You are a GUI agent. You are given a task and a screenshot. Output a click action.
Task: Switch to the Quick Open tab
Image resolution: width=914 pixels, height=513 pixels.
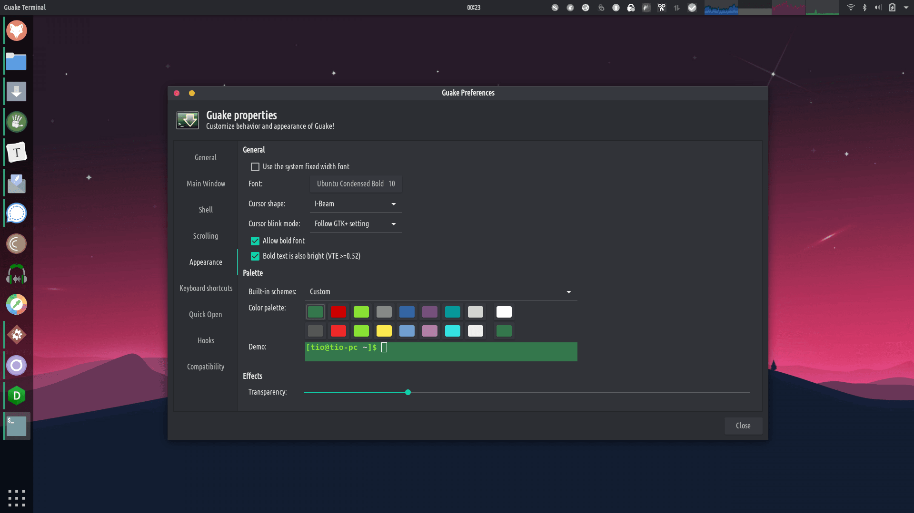(206, 314)
